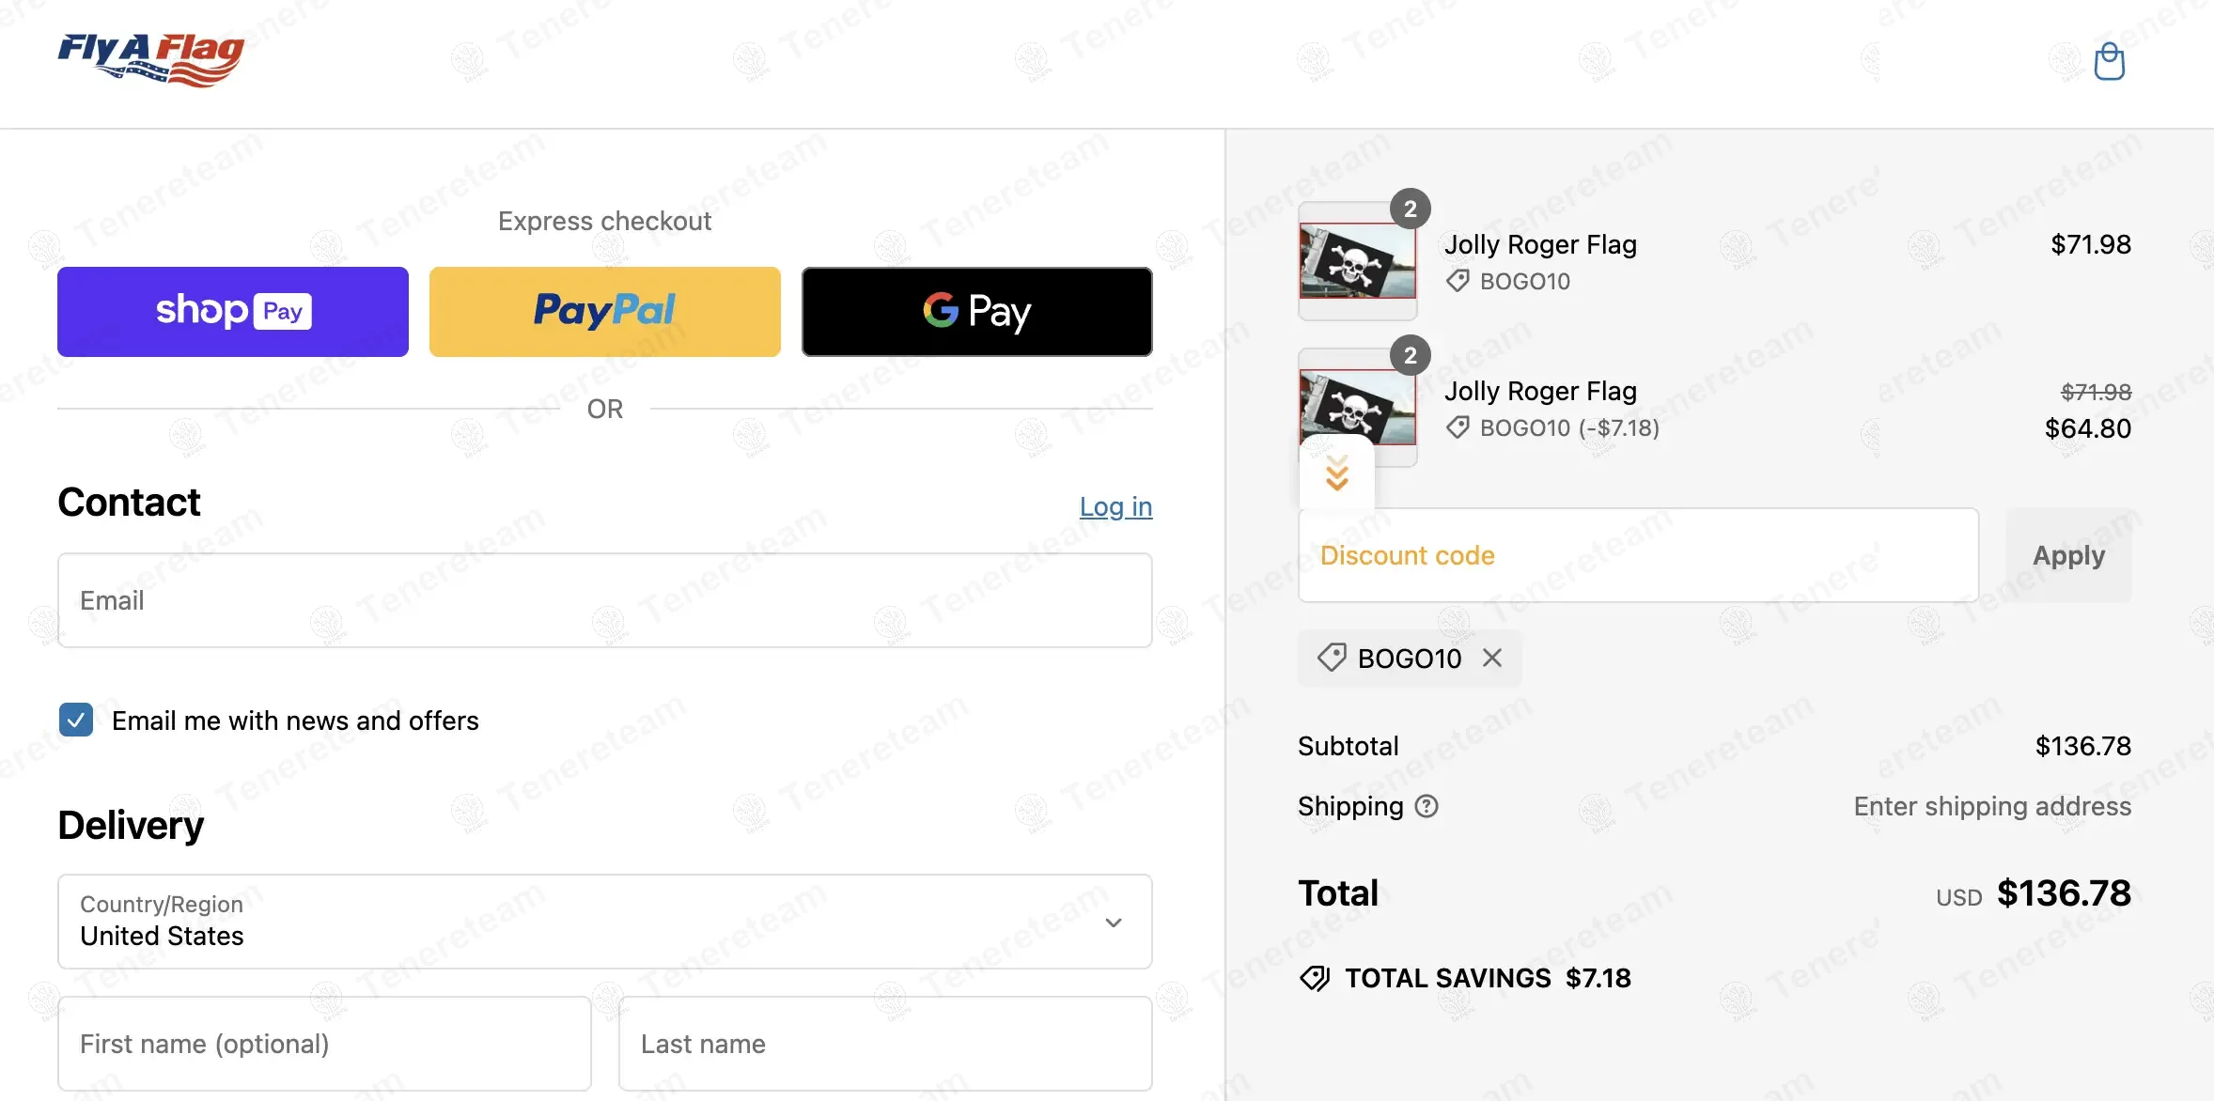Select the First name (optional) field
The width and height of the screenshot is (2214, 1101).
coord(324,1044)
